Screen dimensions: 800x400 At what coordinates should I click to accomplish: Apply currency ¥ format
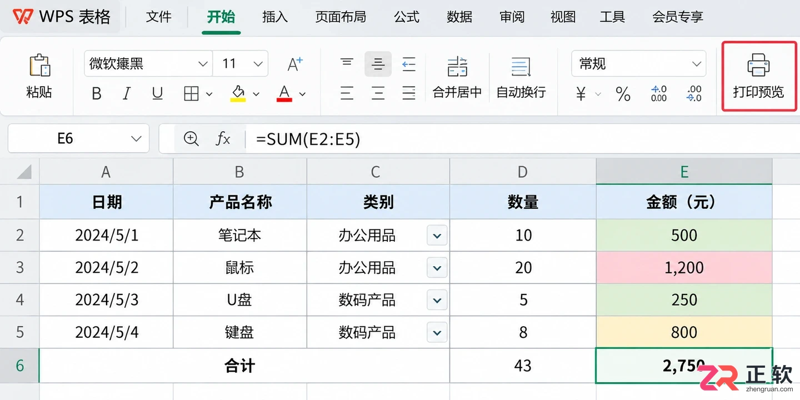click(581, 94)
